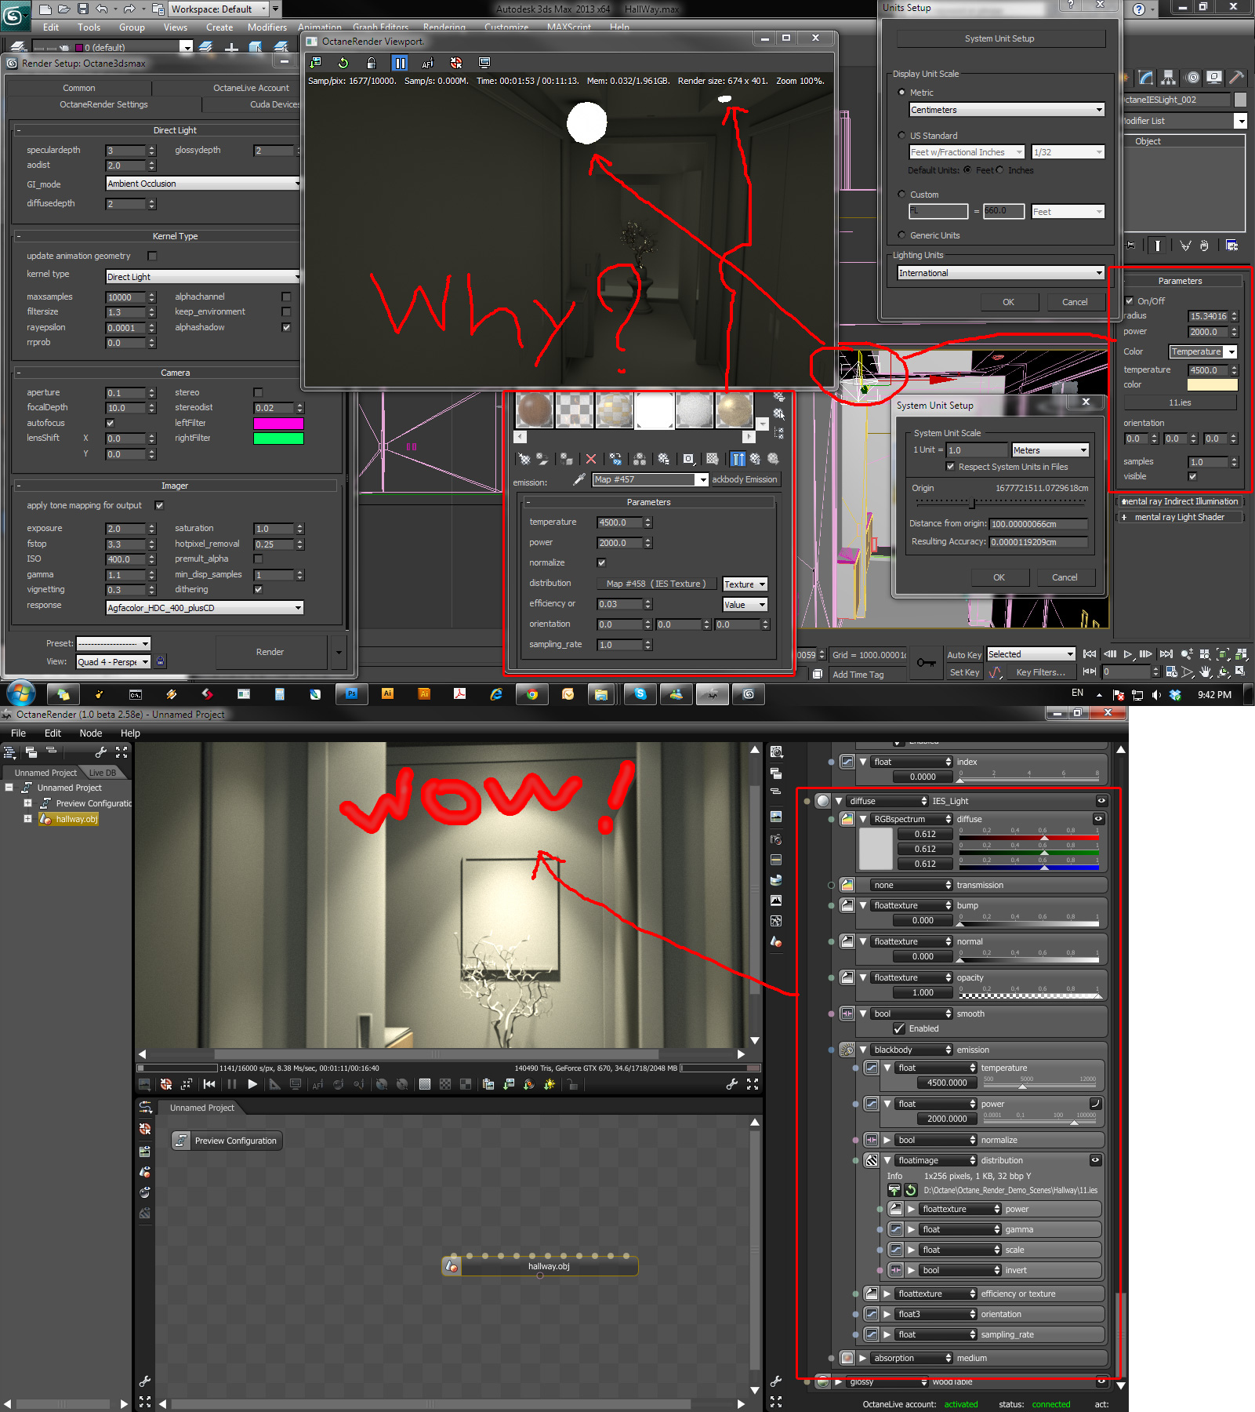This screenshot has height=1412, width=1255.
Task: Open Photoshop from the Windows taskbar
Action: (352, 694)
